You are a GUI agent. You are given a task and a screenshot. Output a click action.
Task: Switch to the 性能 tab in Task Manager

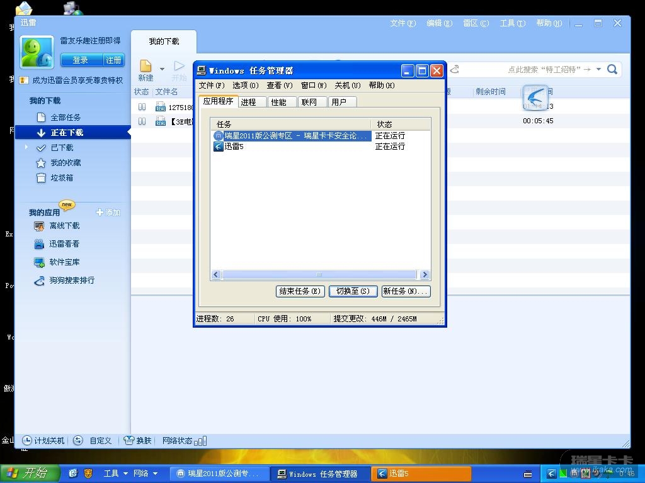coord(282,103)
